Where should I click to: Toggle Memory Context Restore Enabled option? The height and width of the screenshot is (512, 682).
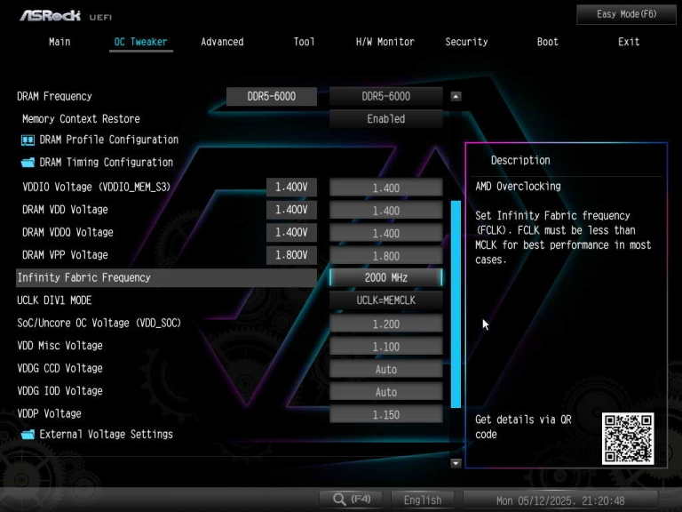tap(385, 119)
